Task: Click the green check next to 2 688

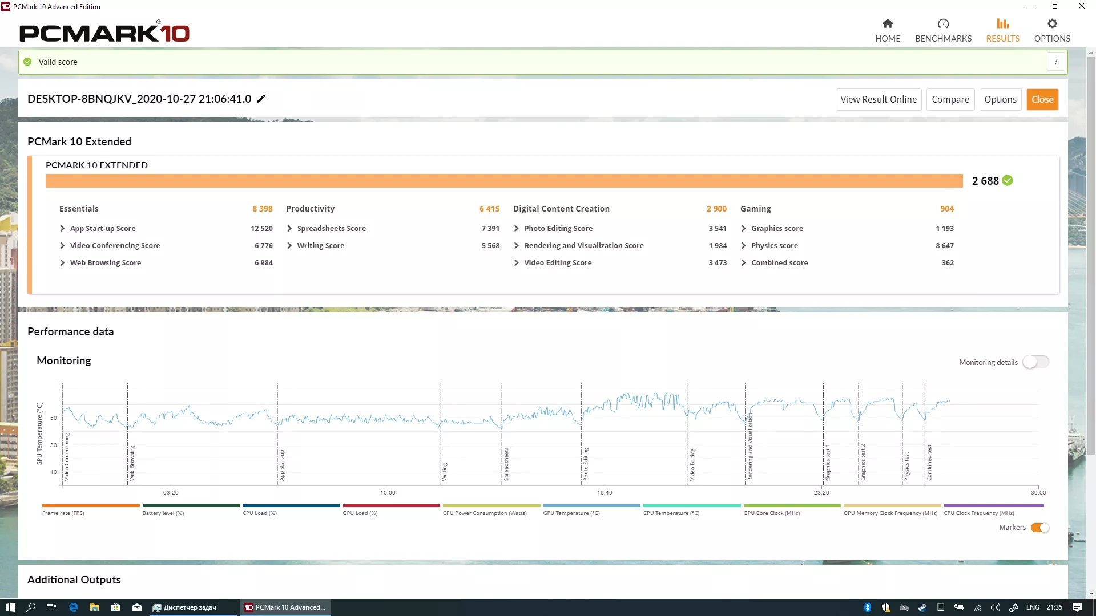Action: coord(1008,180)
